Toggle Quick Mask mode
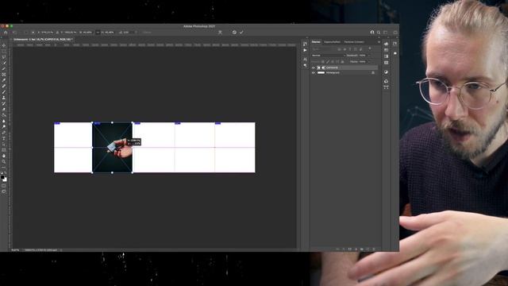This screenshot has height=286, width=508. (x=4, y=186)
